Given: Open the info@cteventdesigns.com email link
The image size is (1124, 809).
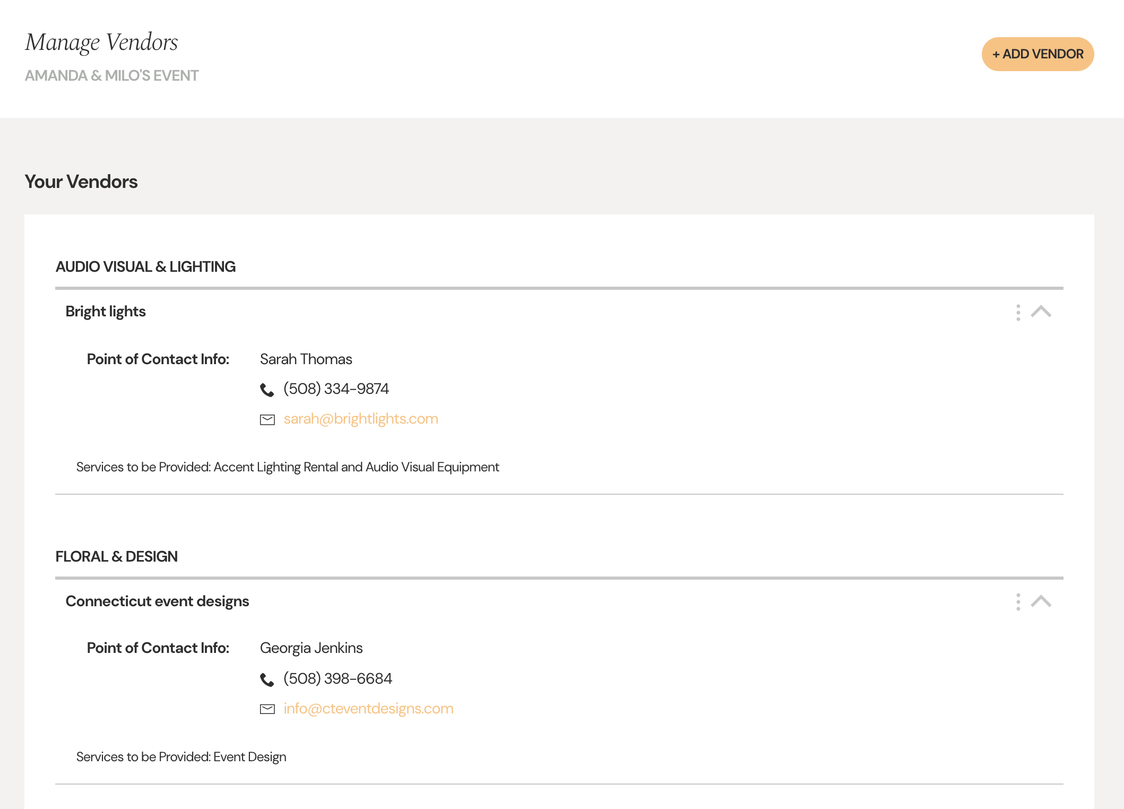Looking at the screenshot, I should 368,709.
